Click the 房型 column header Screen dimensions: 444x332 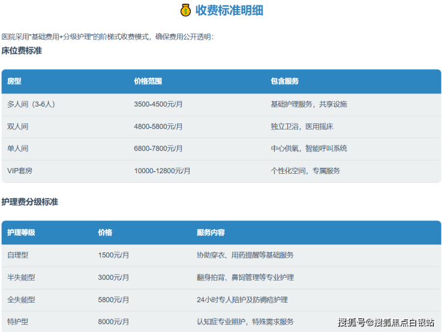(14, 82)
